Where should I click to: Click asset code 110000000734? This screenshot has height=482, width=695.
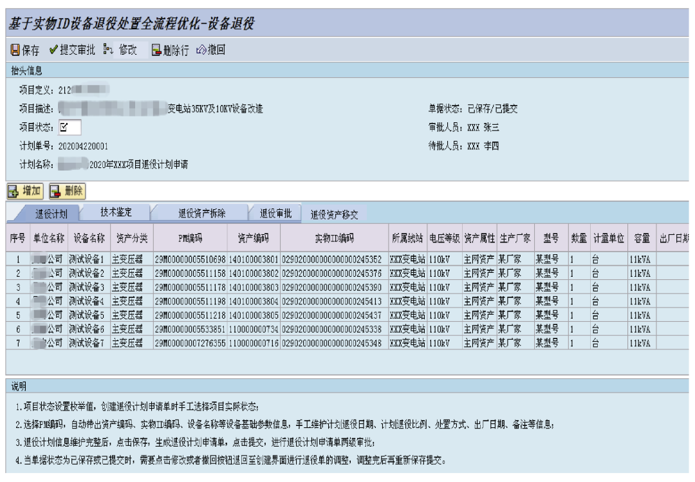[x=254, y=329]
